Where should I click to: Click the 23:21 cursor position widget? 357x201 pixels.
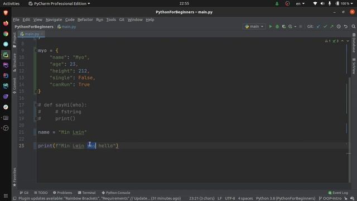[202, 199]
